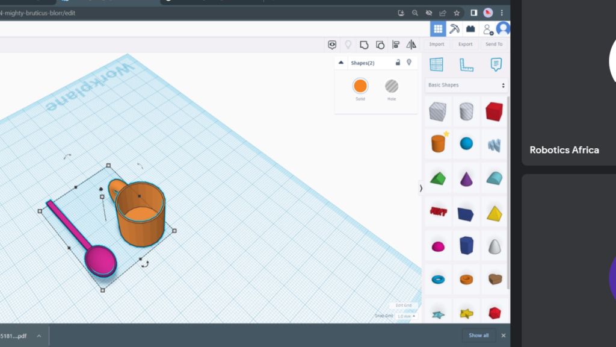The image size is (616, 347).
Task: Open the downloaded PDF file in the downloads bar
Action: 13,336
